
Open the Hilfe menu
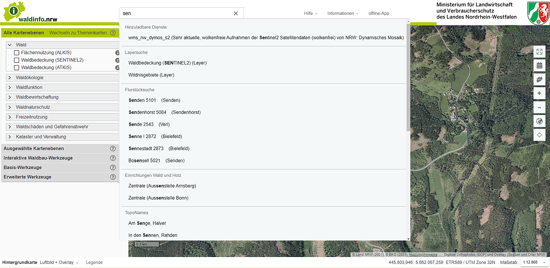[310, 13]
